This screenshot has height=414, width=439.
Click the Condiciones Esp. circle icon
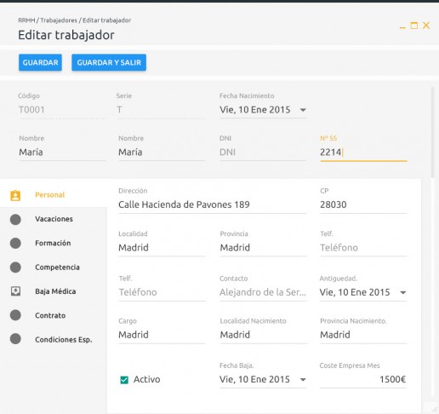point(15,339)
